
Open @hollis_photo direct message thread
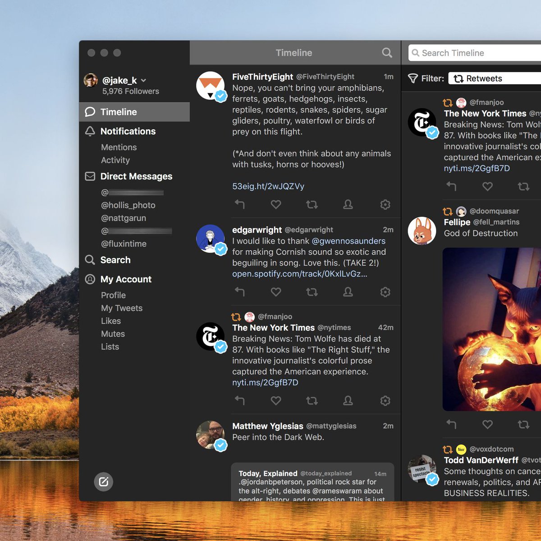[x=128, y=205]
